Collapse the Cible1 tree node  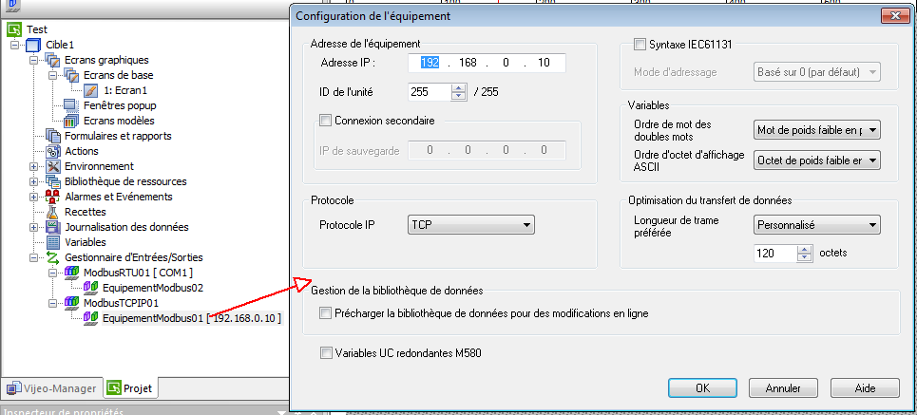(14, 45)
